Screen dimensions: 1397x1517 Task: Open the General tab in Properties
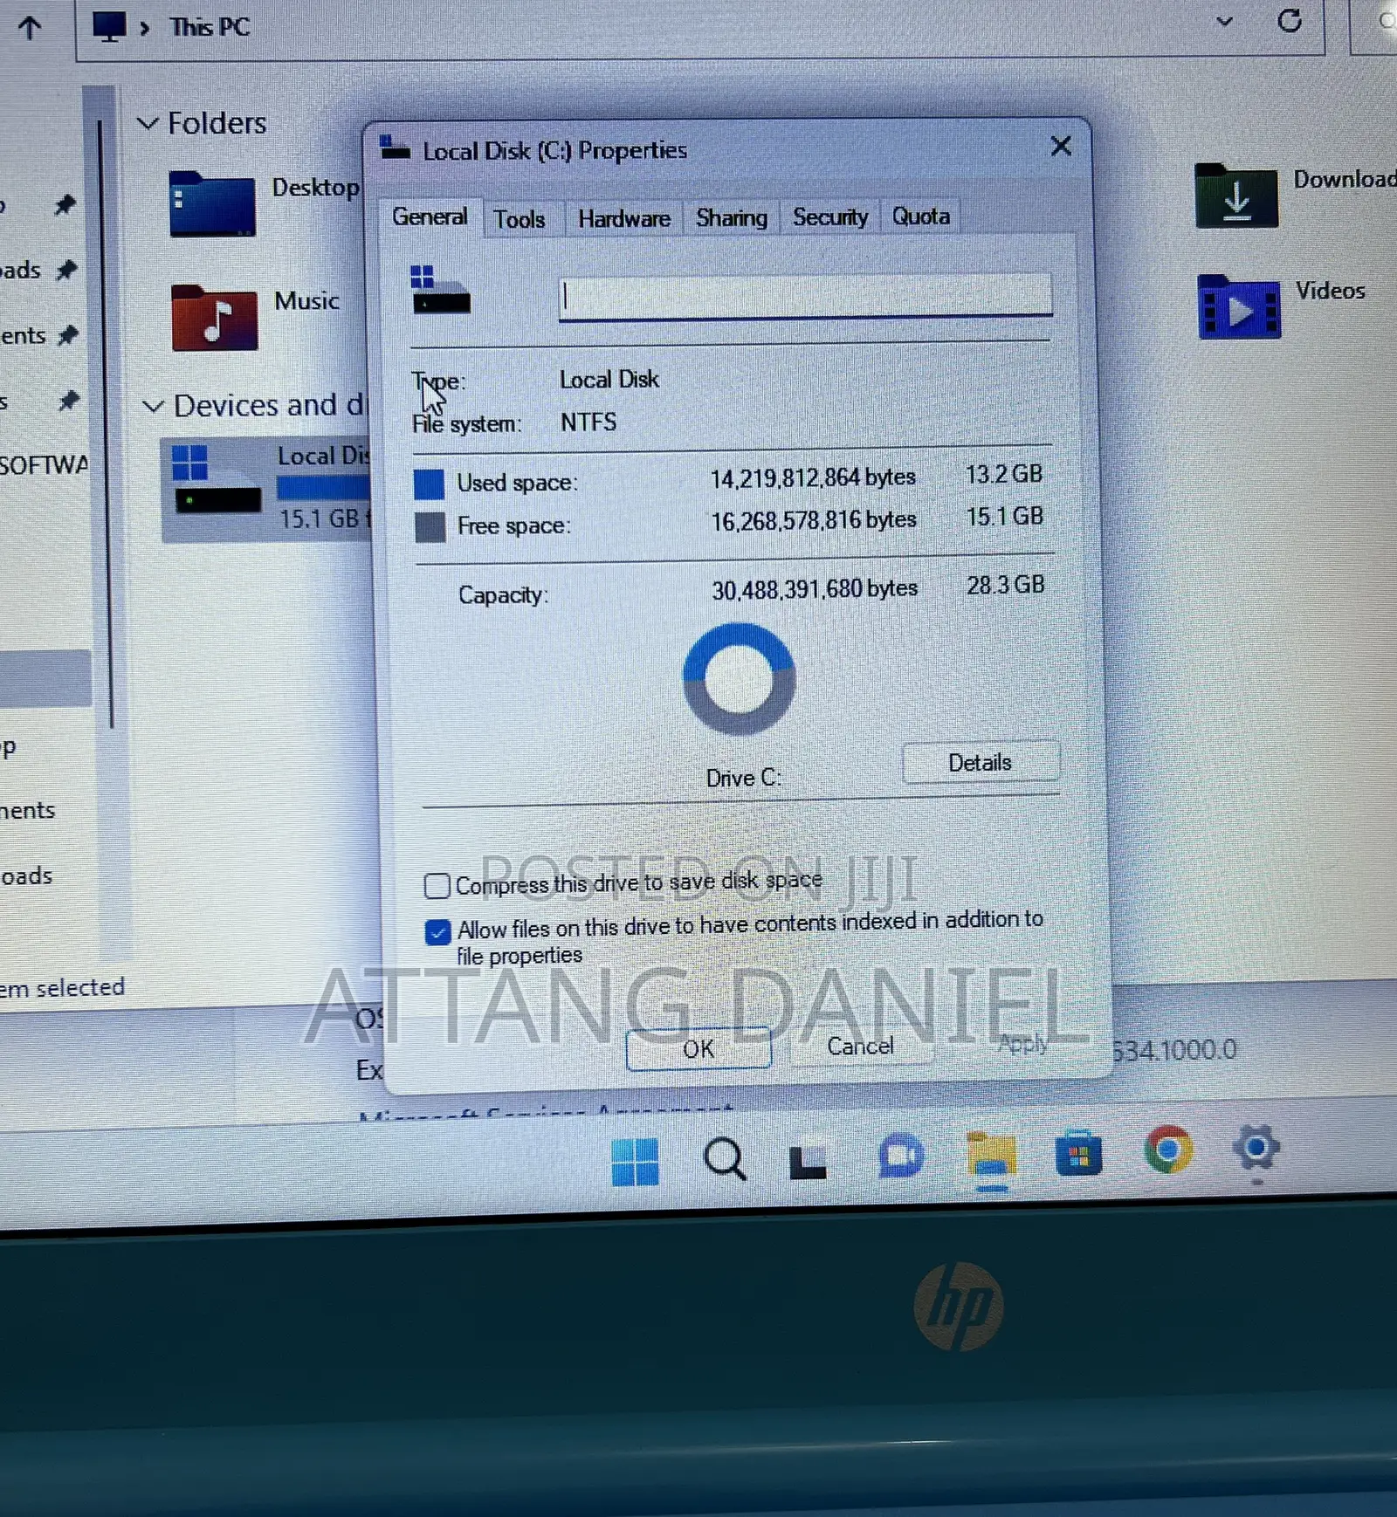coord(430,216)
